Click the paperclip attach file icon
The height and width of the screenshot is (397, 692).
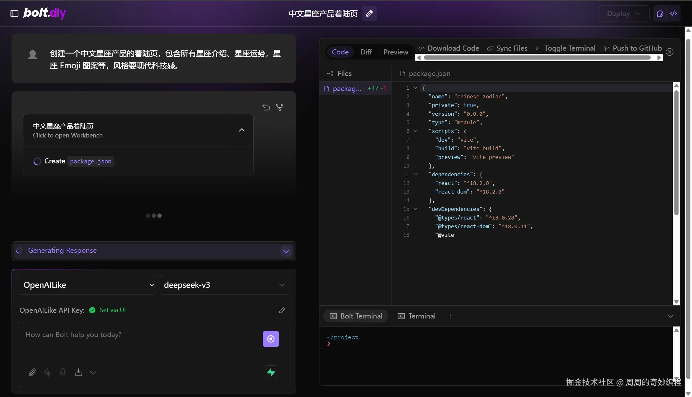32,372
